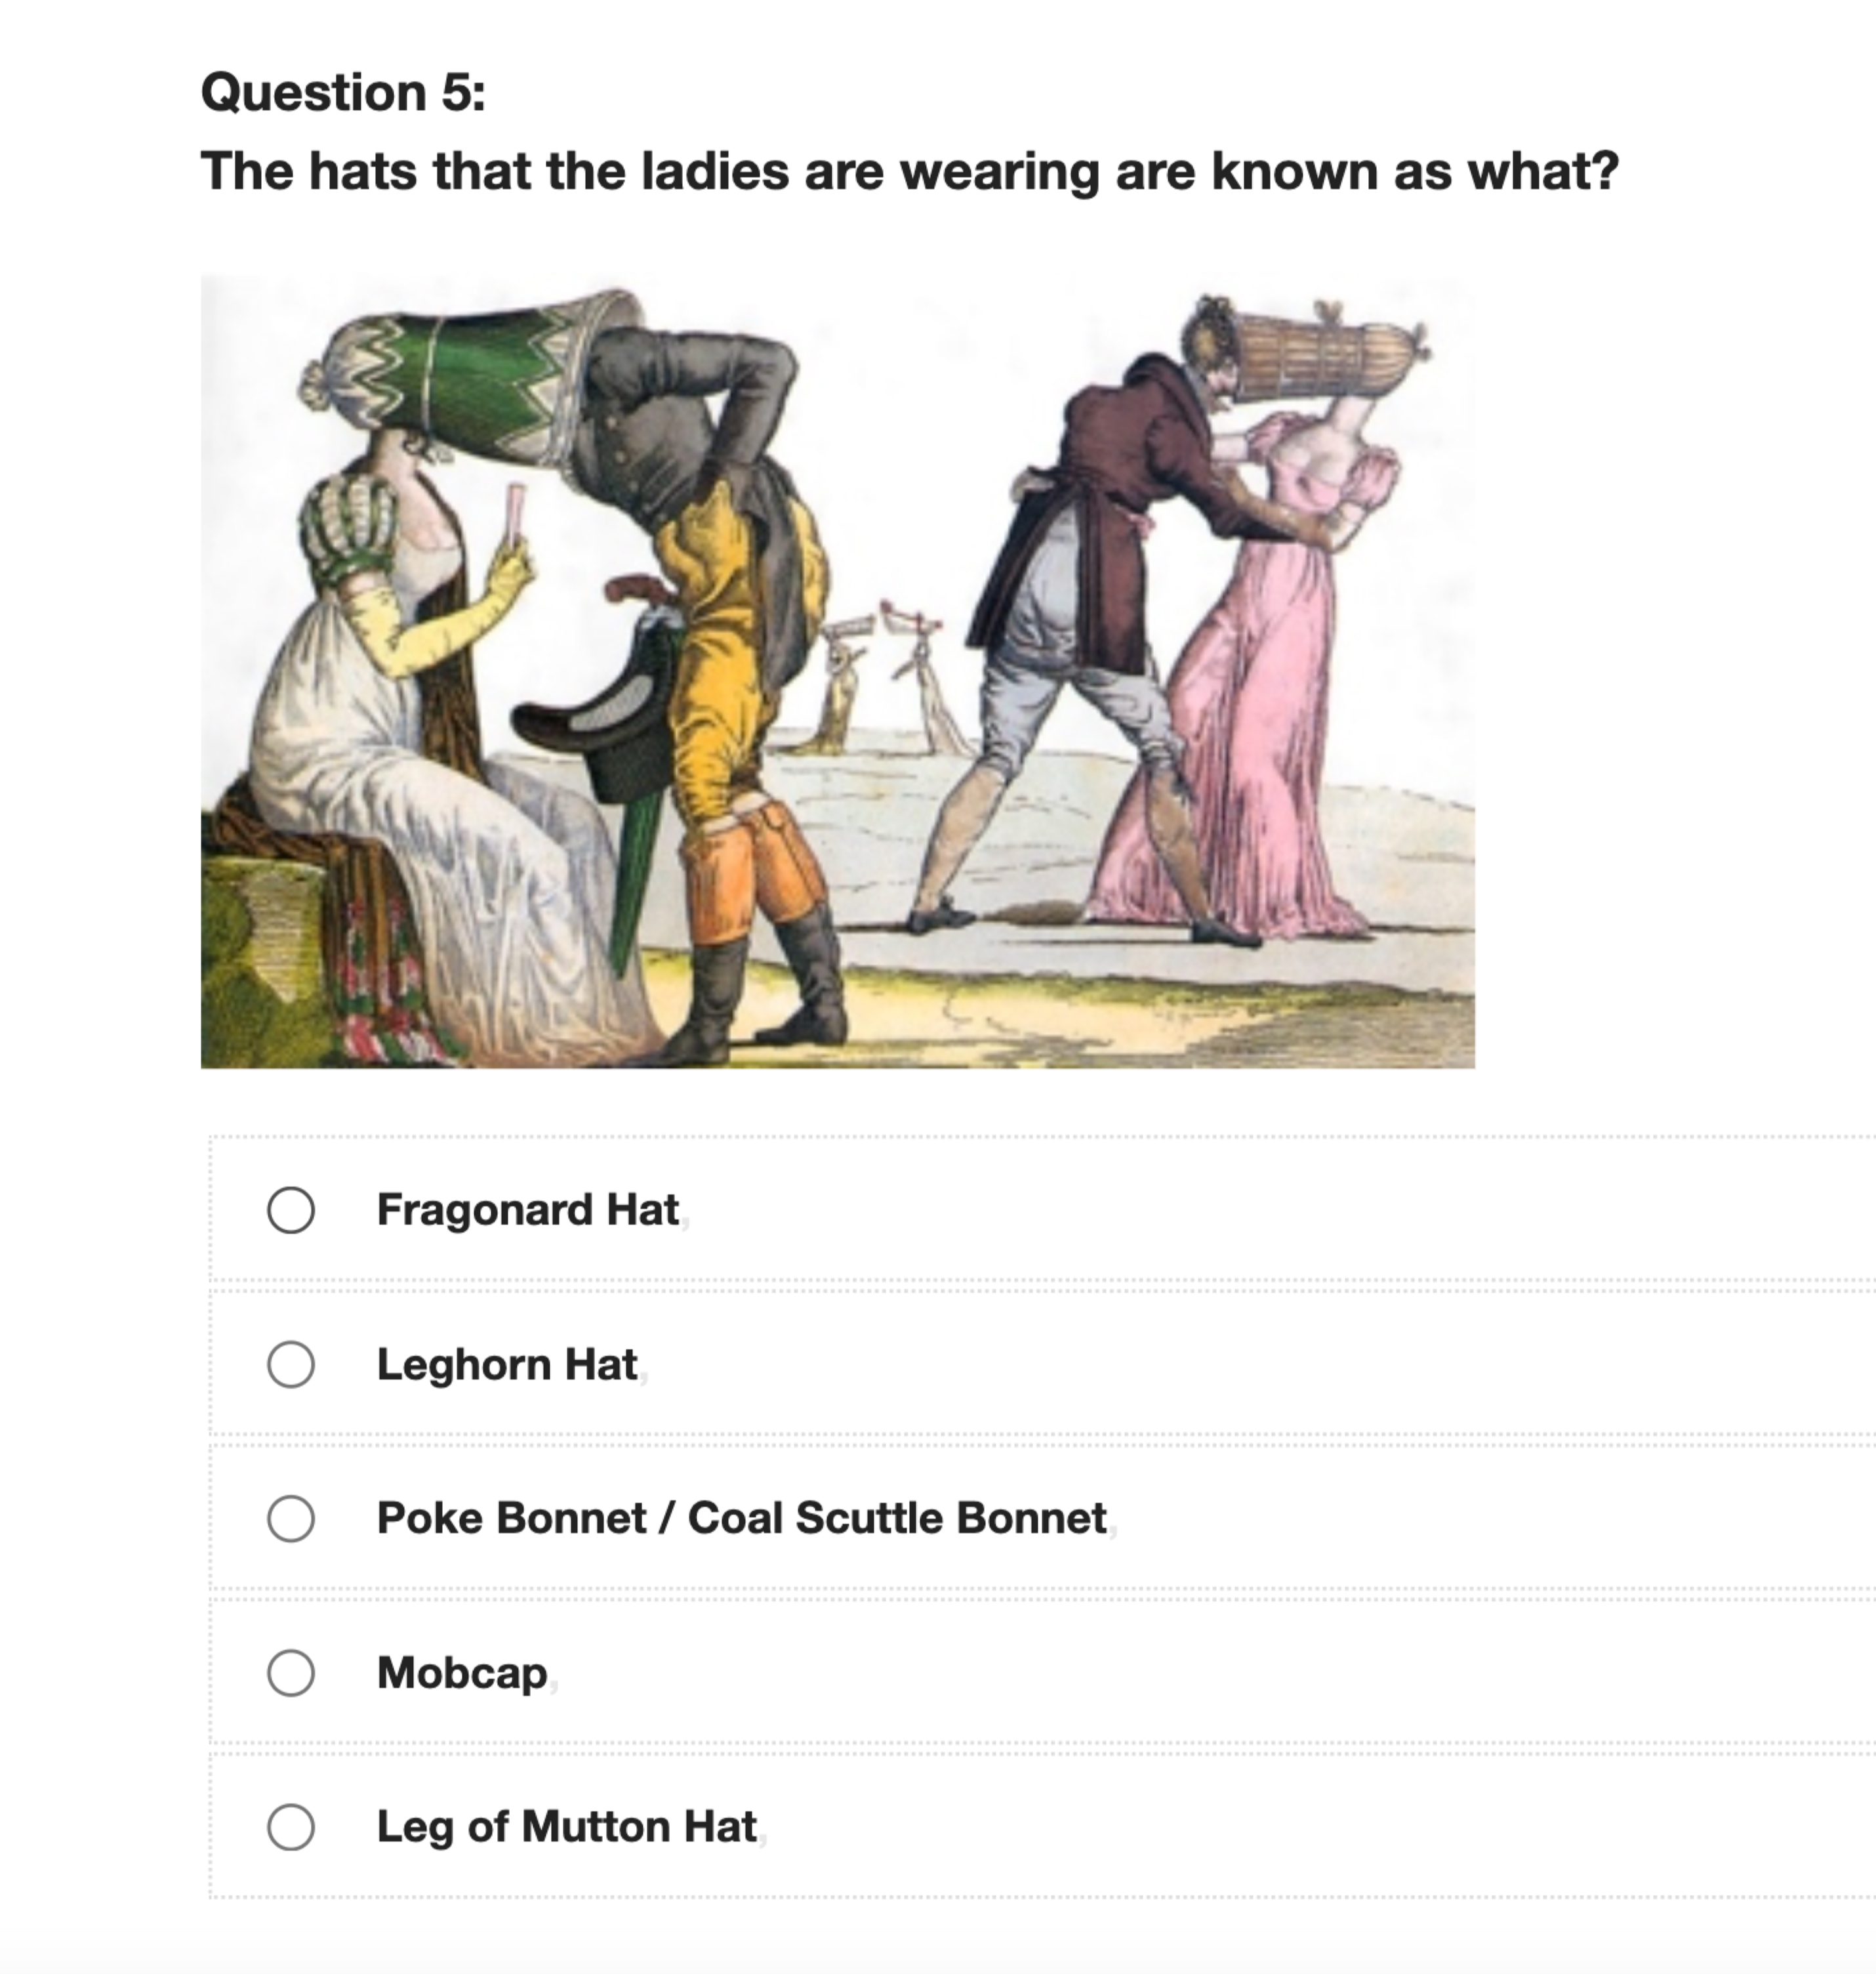1876x1974 pixels.
Task: Pick the Poke Bonnet / Coal Scuttle Bonnet radio
Action: [x=291, y=1518]
